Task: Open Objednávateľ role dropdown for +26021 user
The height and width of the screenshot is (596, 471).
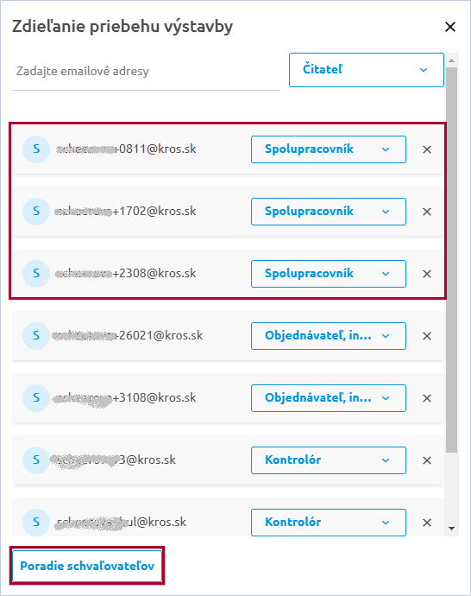Action: (329, 336)
